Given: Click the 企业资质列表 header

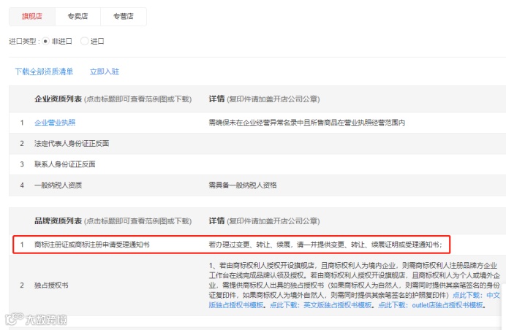Looking at the screenshot, I should [58, 99].
